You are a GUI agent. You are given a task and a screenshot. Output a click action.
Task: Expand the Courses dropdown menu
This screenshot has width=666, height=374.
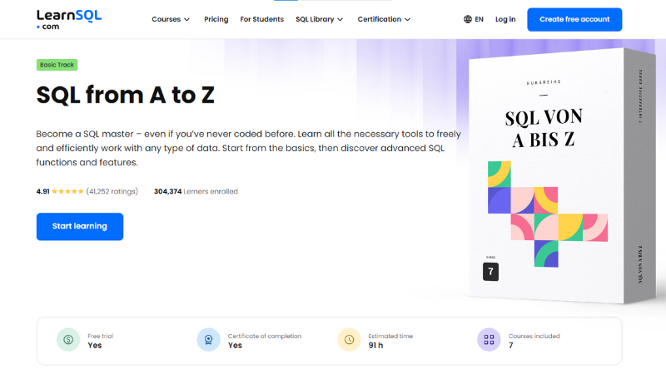(x=171, y=19)
